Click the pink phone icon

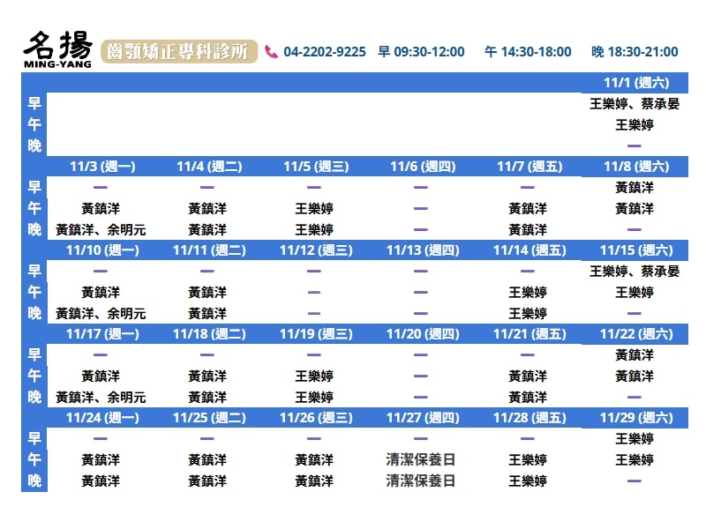click(271, 52)
